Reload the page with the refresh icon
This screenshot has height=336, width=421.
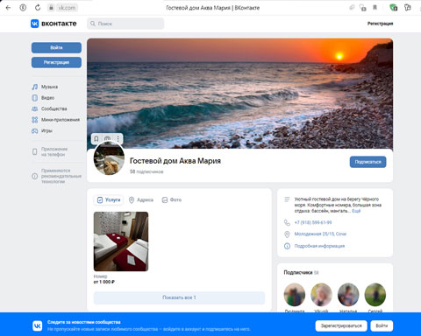pos(38,8)
